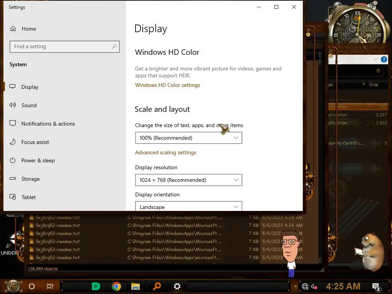392x294 pixels.
Task: Expand the 1024 × 768 resolution dropdown
Action: (x=188, y=180)
